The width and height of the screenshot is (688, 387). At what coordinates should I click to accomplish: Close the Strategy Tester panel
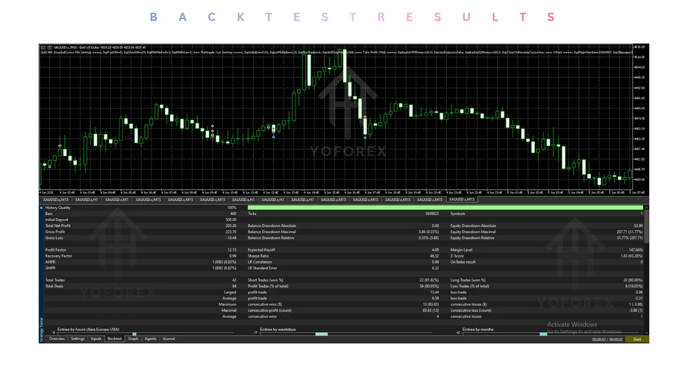pos(41,207)
